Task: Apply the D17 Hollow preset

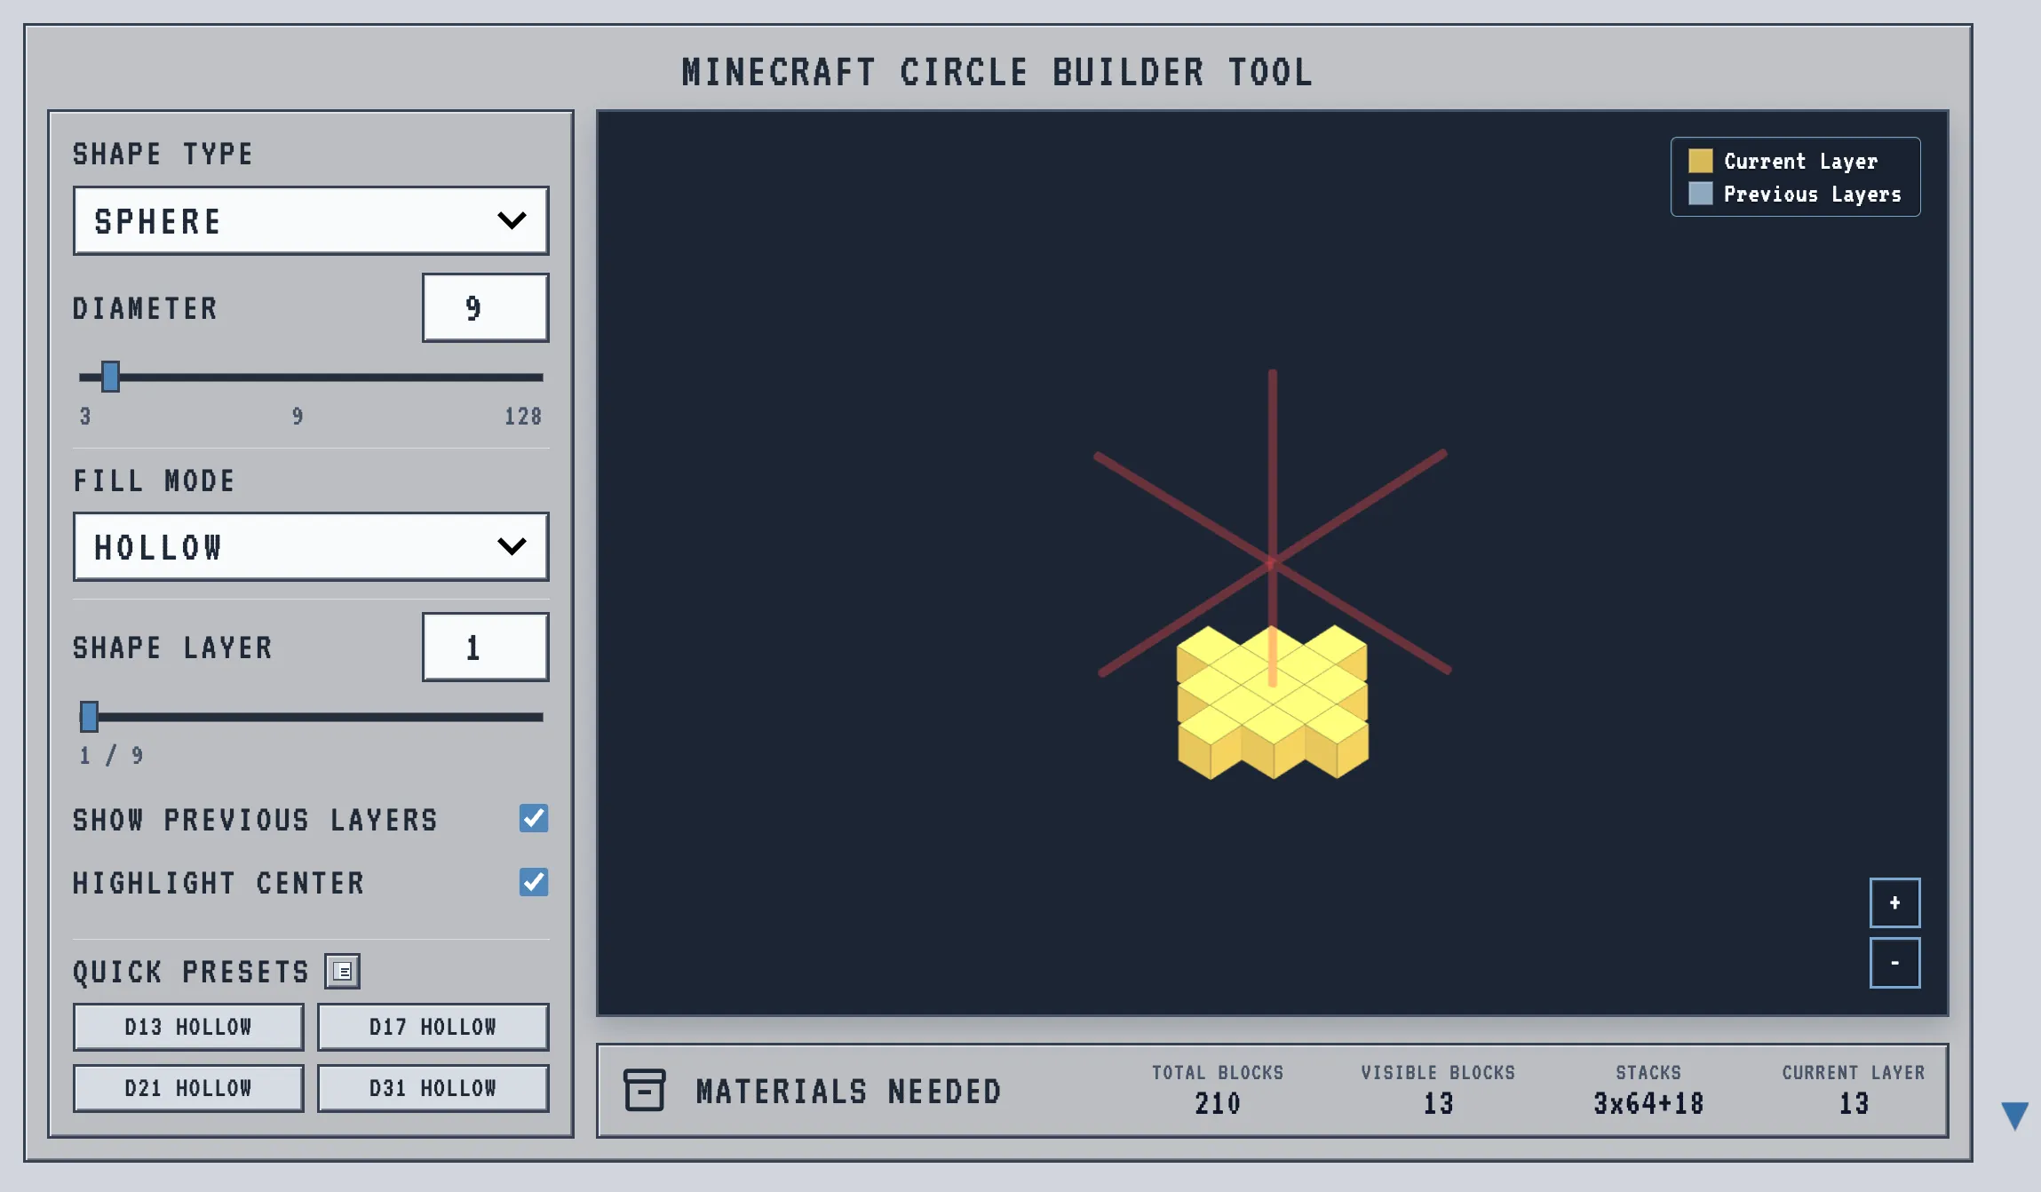Action: 433,1027
